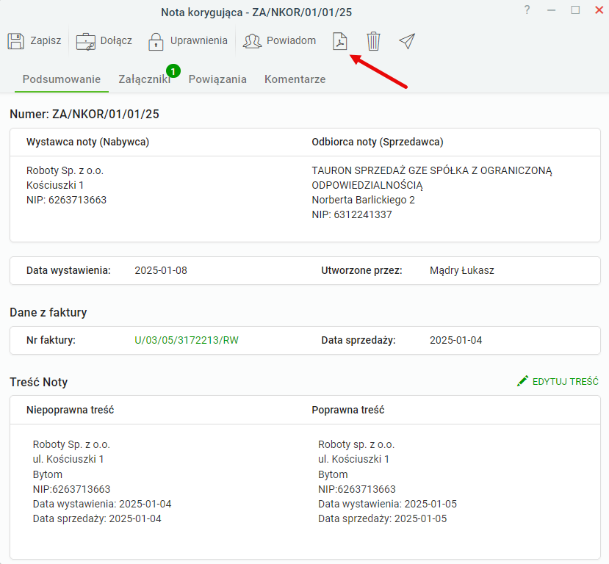
Task: Click the seller NIP: 6312241337 line
Action: click(x=352, y=214)
